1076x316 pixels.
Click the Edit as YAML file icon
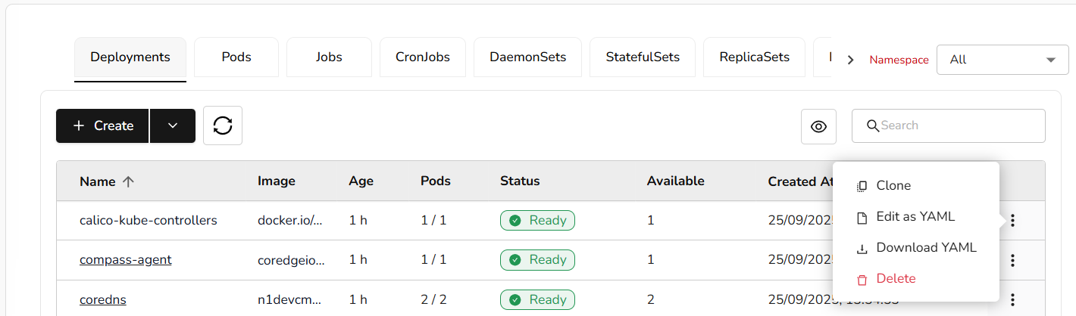click(862, 217)
